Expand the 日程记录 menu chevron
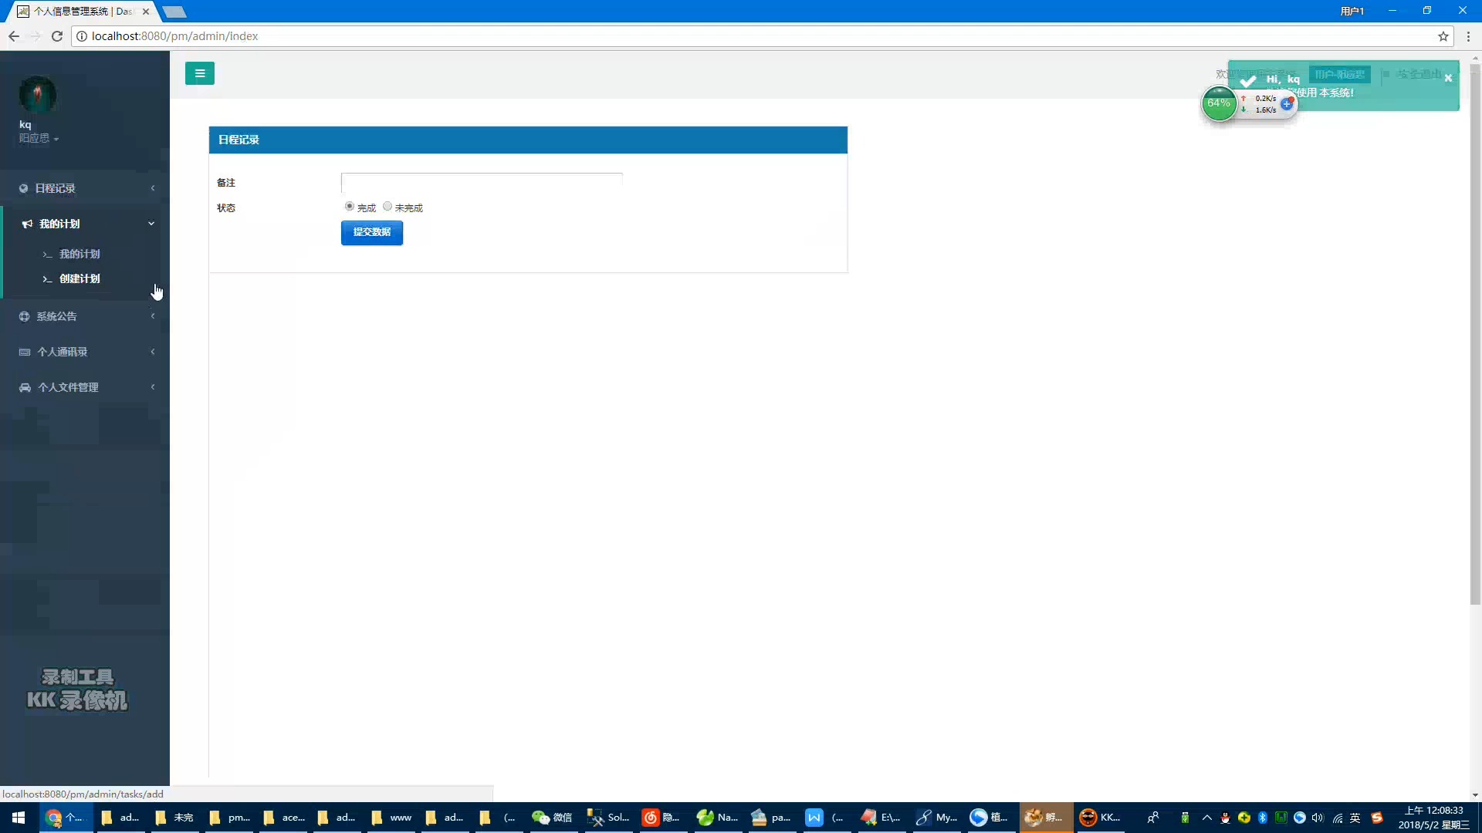 point(153,188)
